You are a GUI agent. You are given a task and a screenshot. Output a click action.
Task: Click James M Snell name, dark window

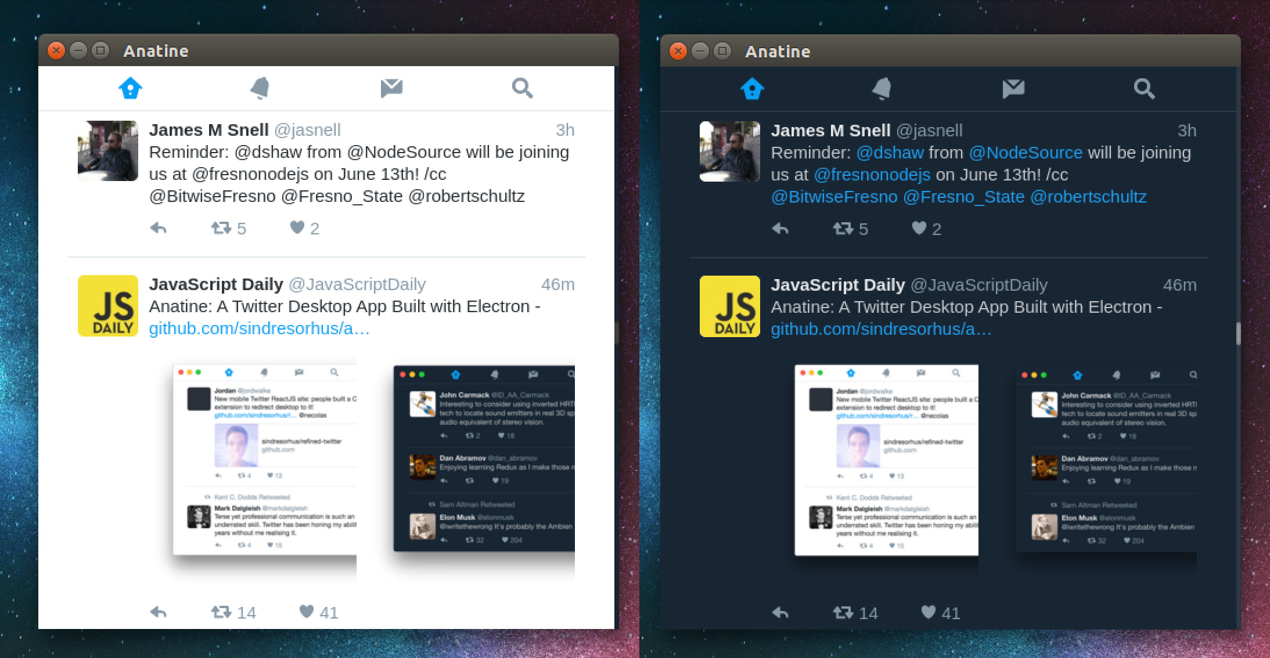[x=831, y=131]
